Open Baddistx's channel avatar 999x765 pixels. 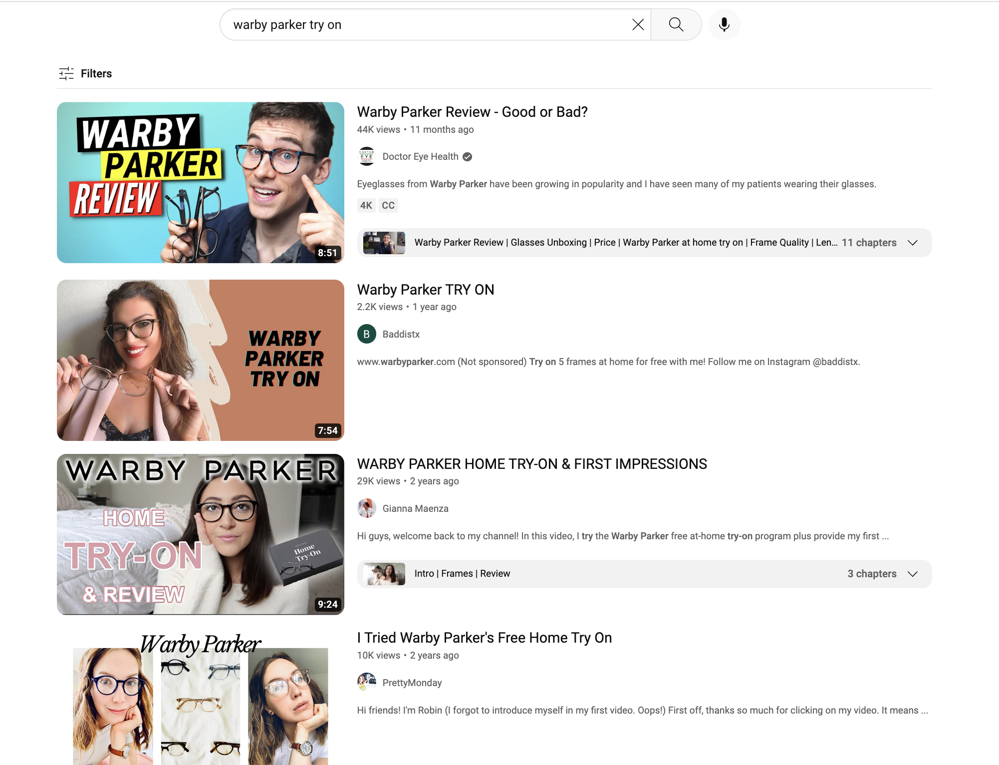coord(367,334)
